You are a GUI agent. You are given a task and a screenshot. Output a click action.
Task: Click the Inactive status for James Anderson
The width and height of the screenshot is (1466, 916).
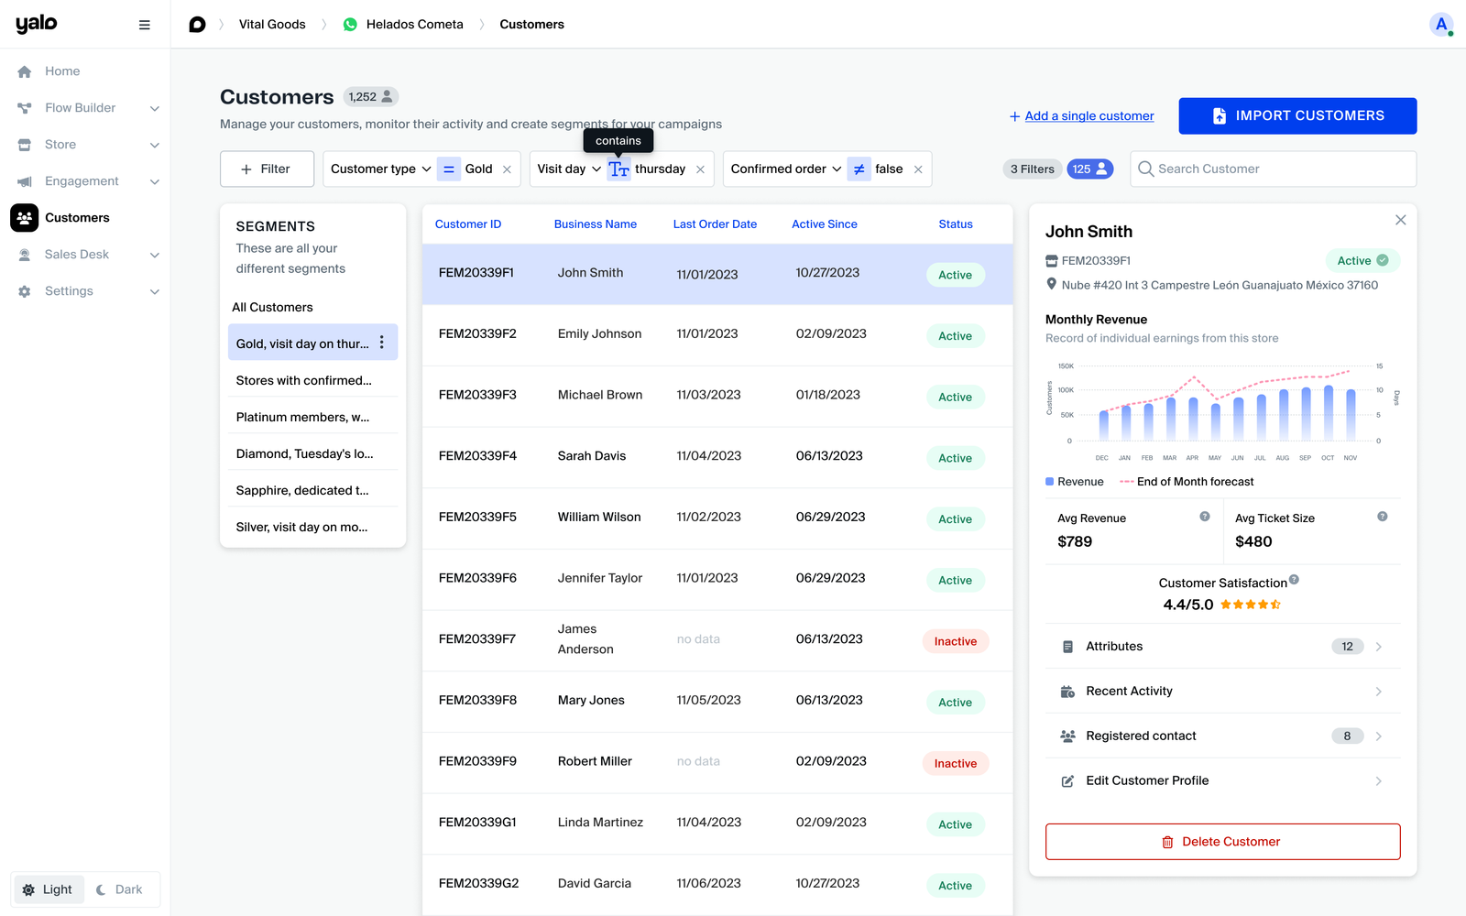pyautogui.click(x=956, y=641)
